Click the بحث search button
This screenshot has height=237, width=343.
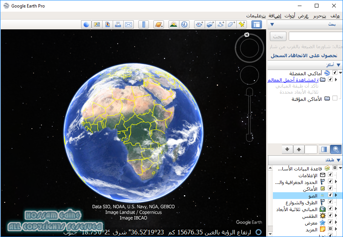278,36
